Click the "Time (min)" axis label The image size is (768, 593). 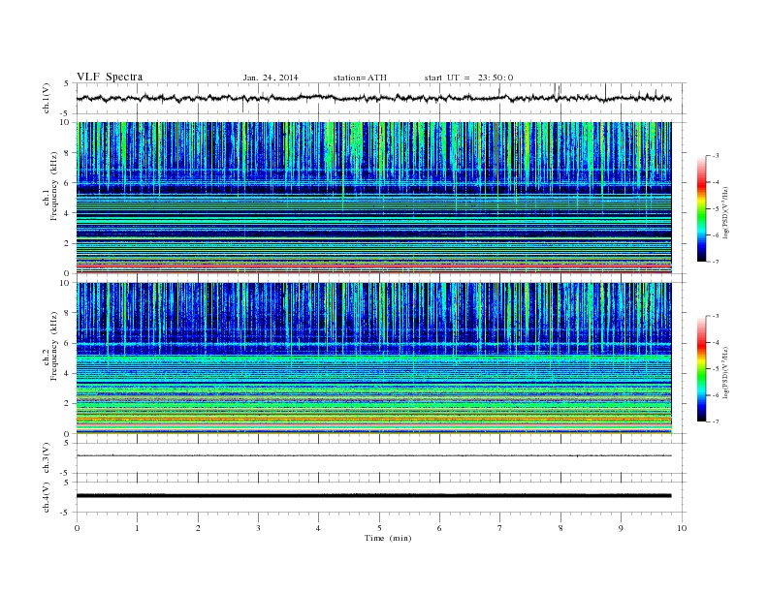(x=388, y=538)
